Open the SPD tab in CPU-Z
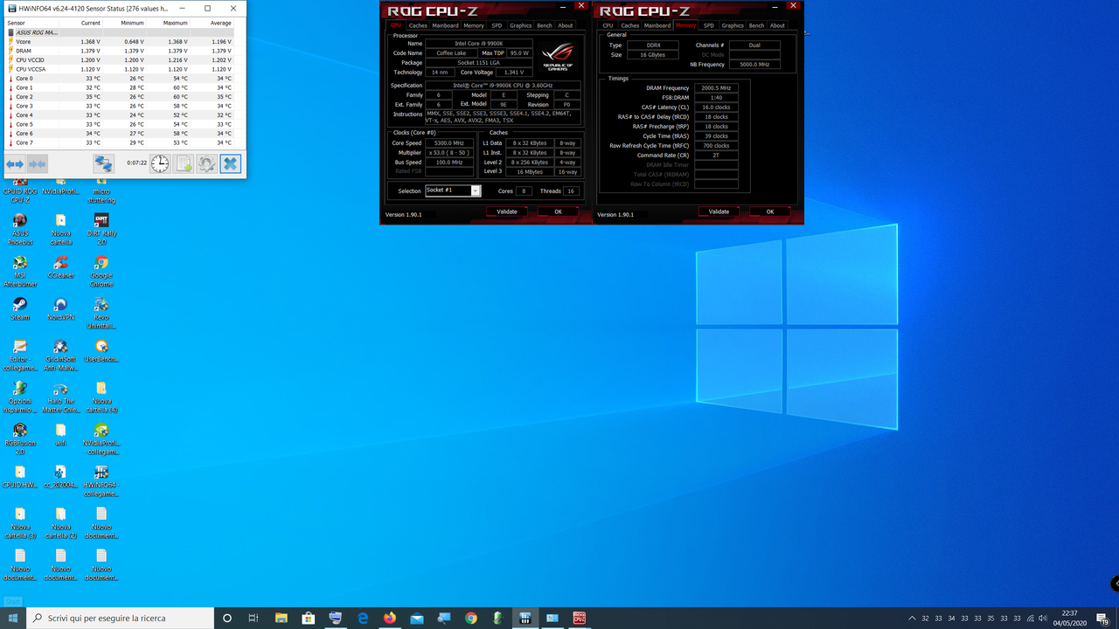 [x=497, y=25]
